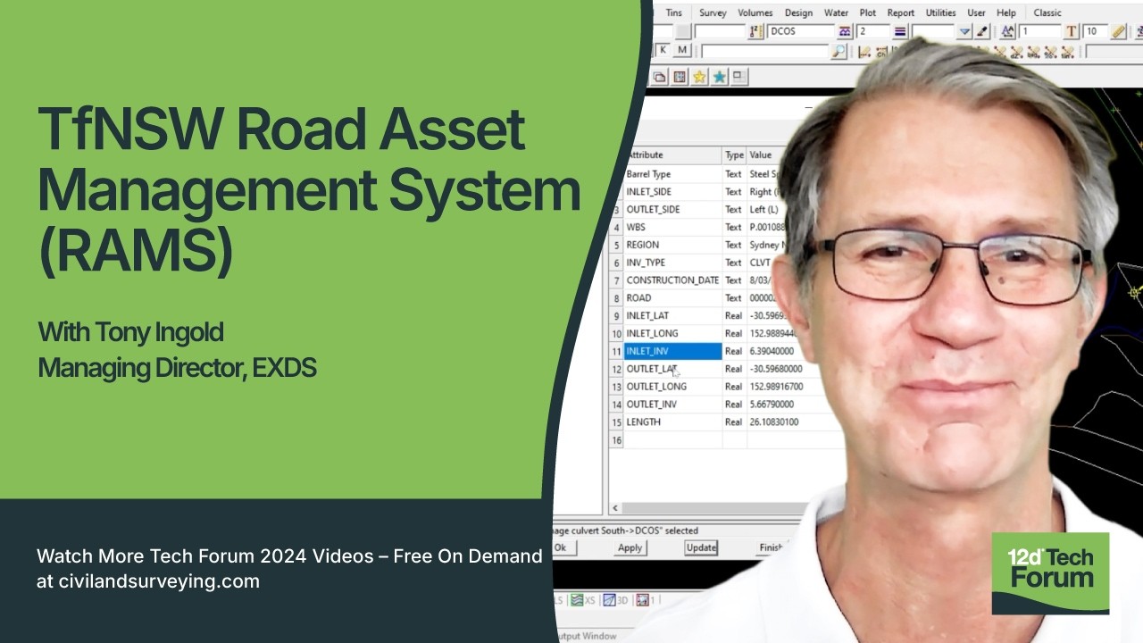Select the WBS attribute cell

673,228
